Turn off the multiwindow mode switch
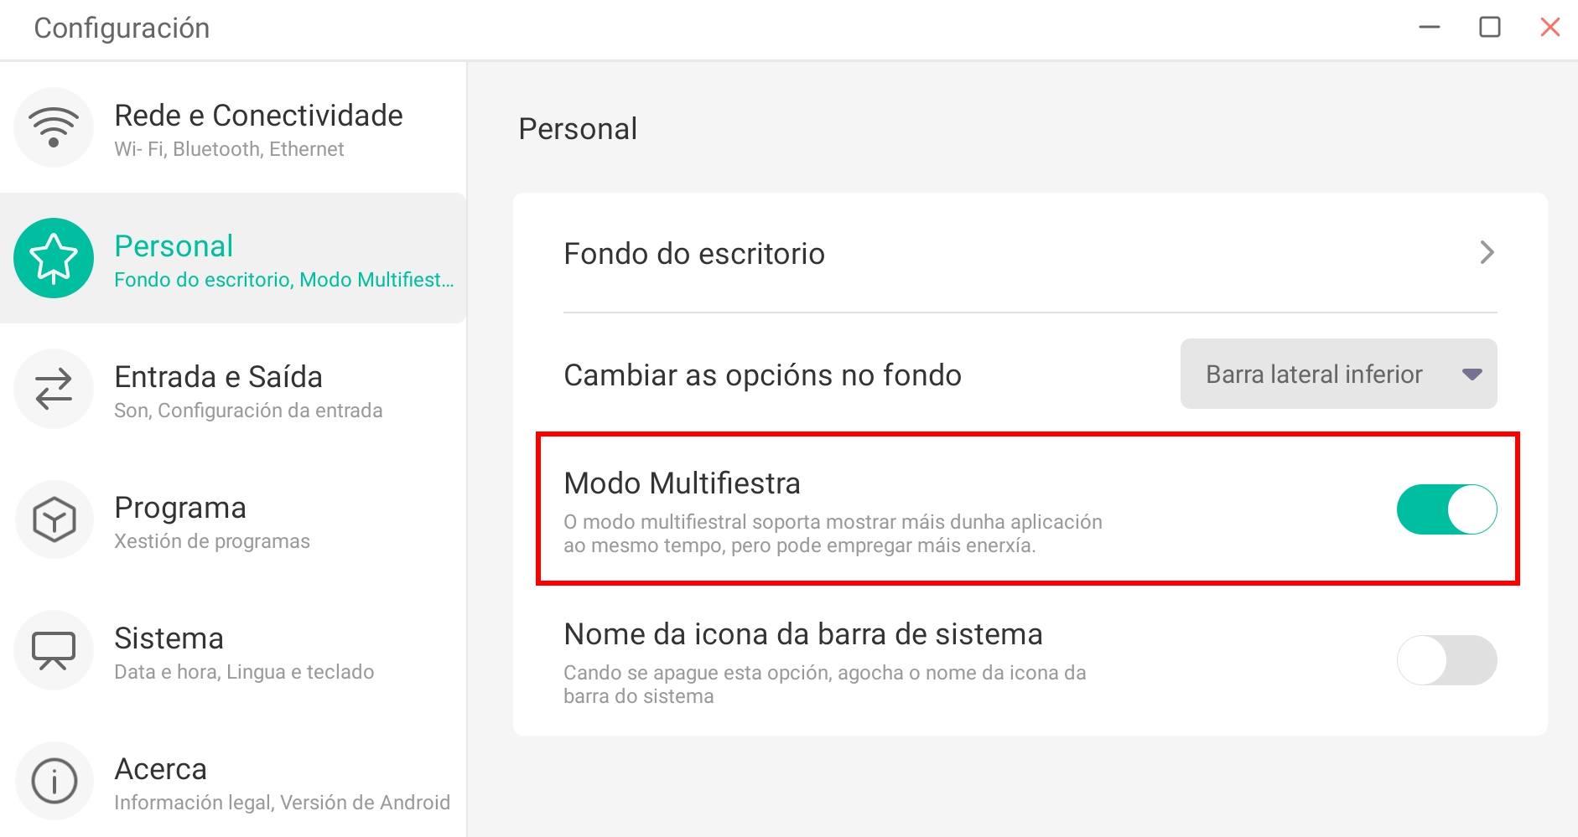The height and width of the screenshot is (837, 1578). [x=1446, y=509]
